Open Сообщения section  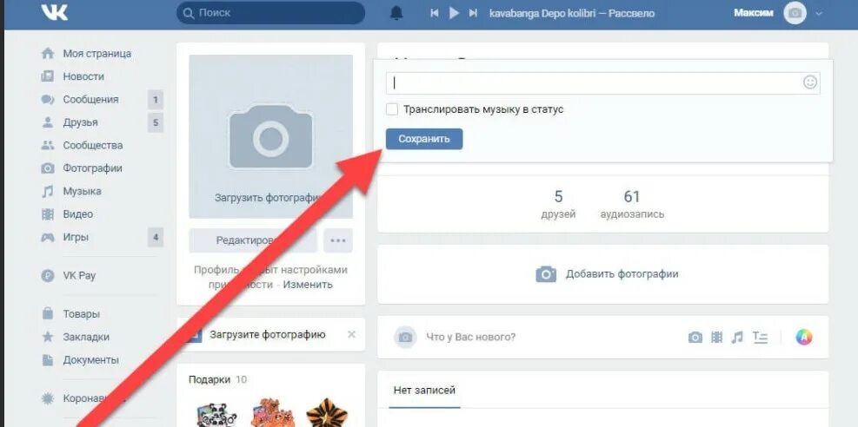(90, 100)
